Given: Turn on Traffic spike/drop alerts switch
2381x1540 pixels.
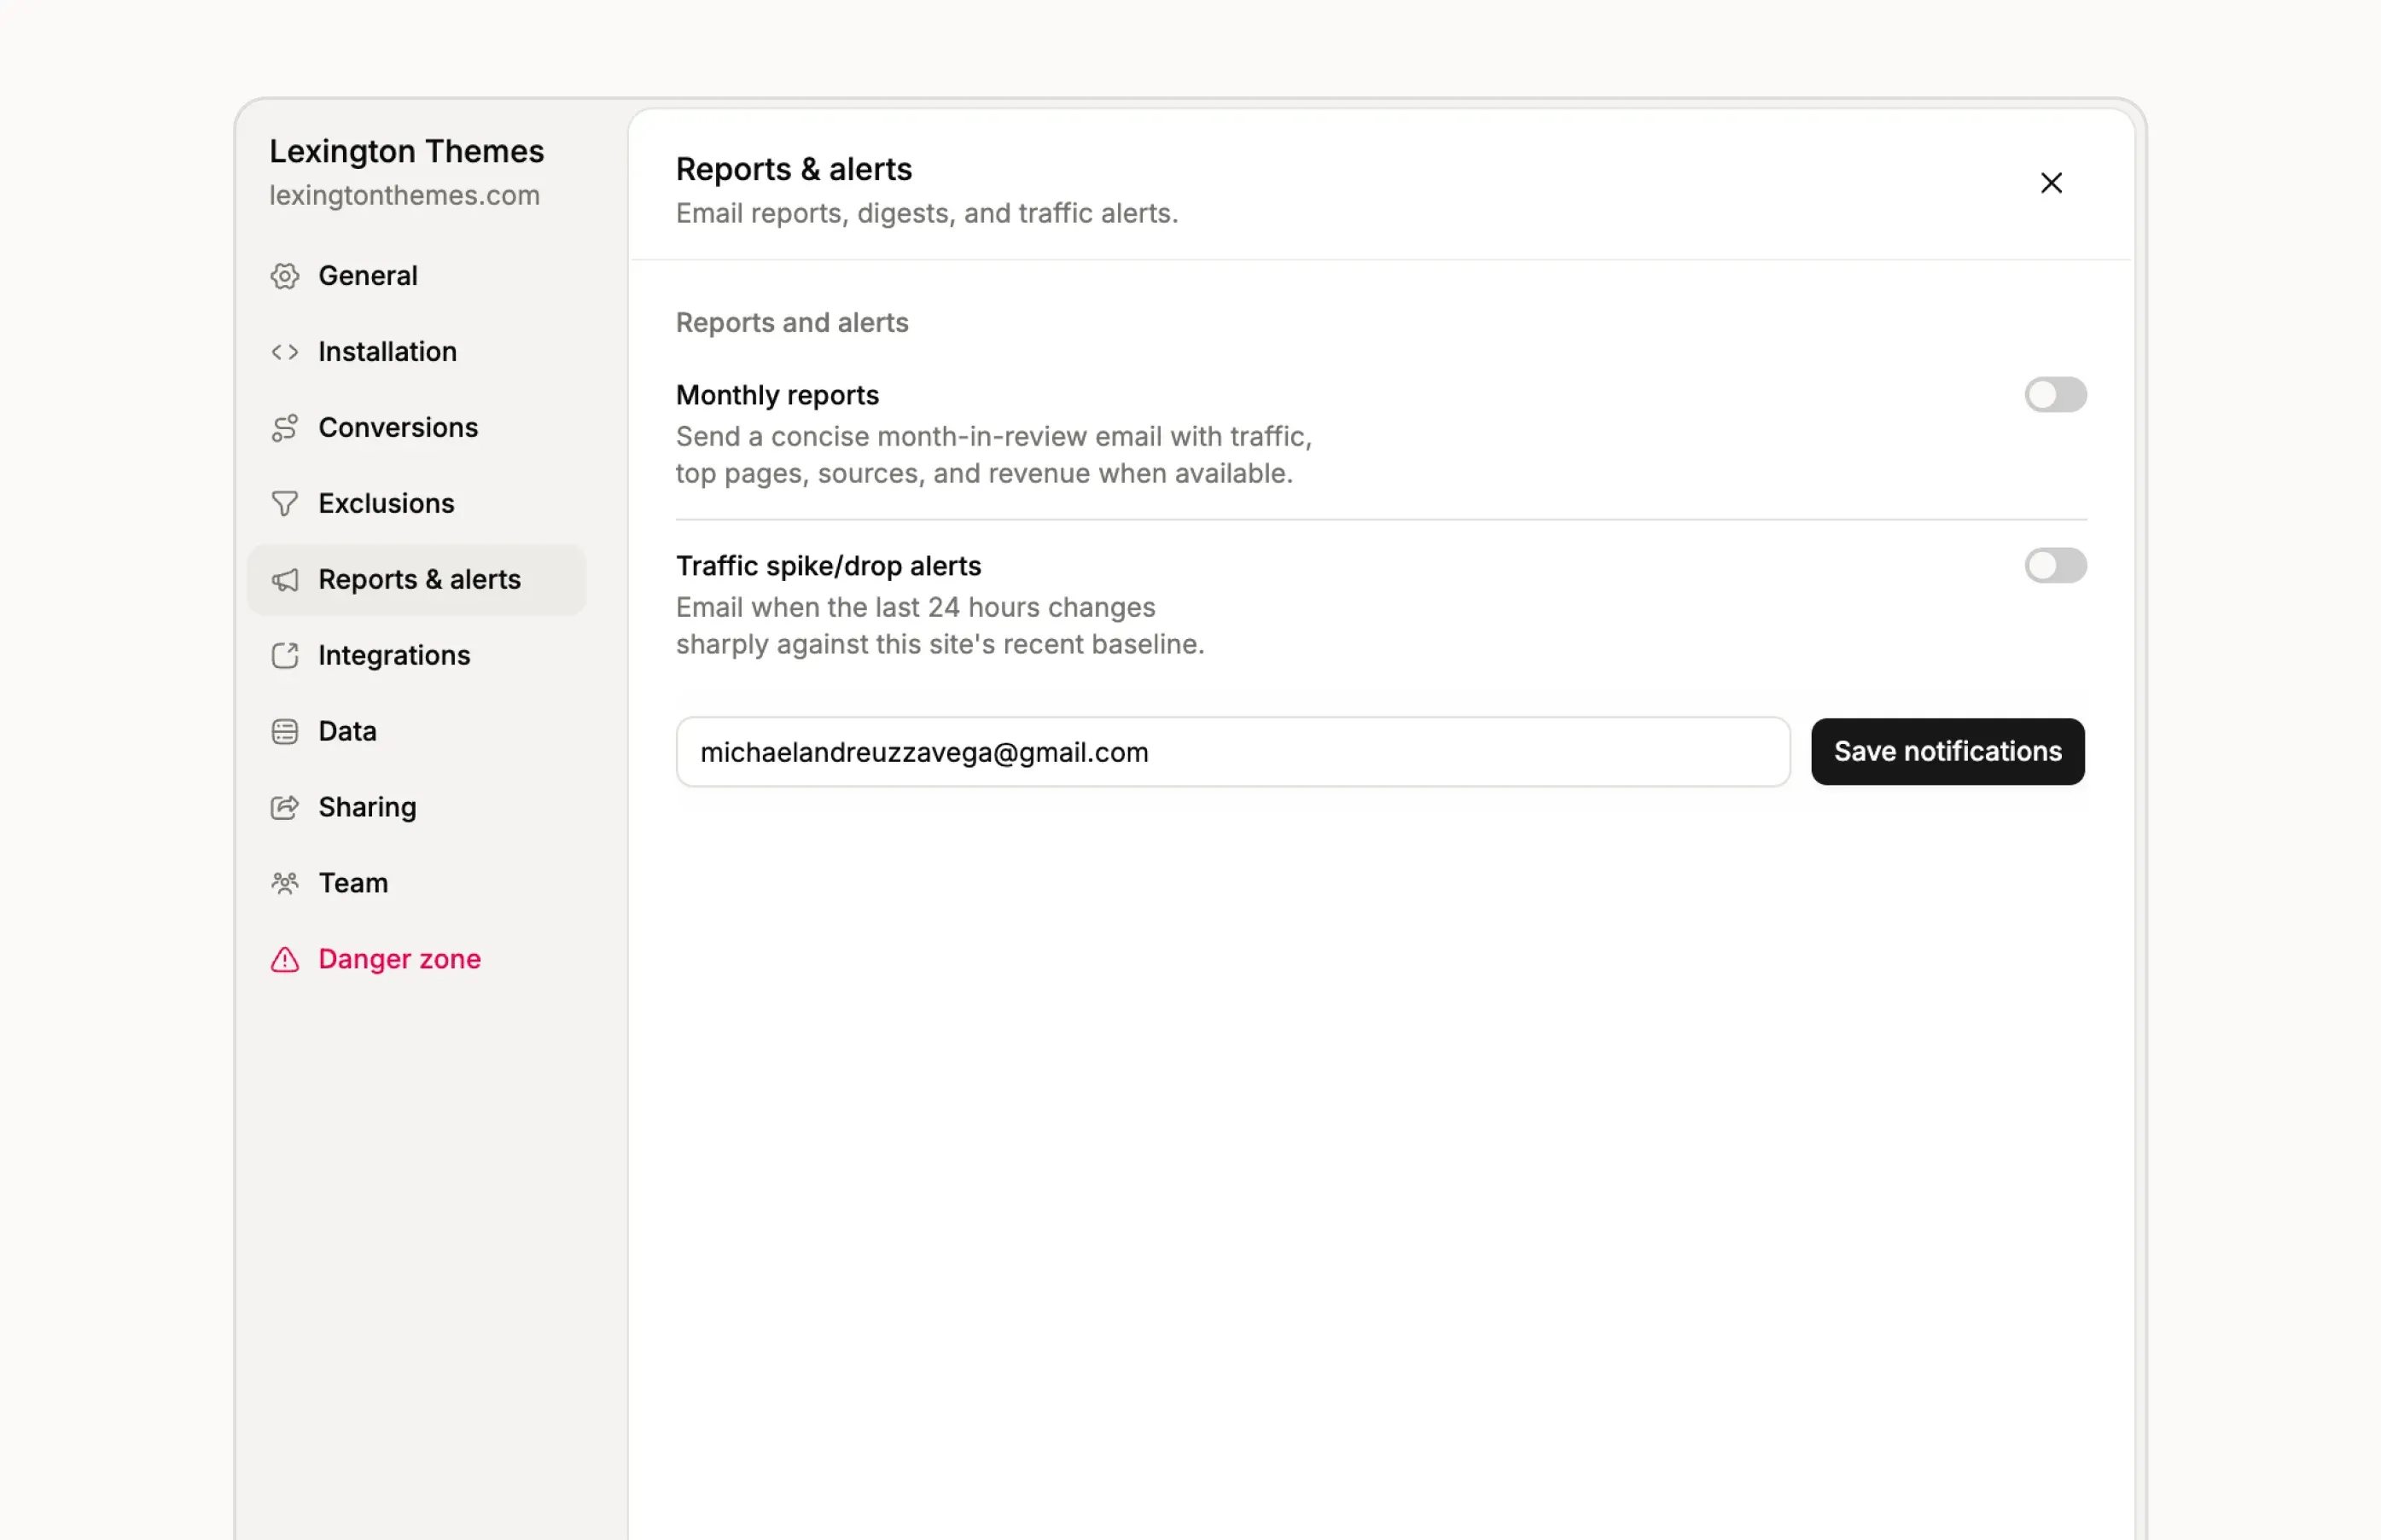Looking at the screenshot, I should (2055, 566).
